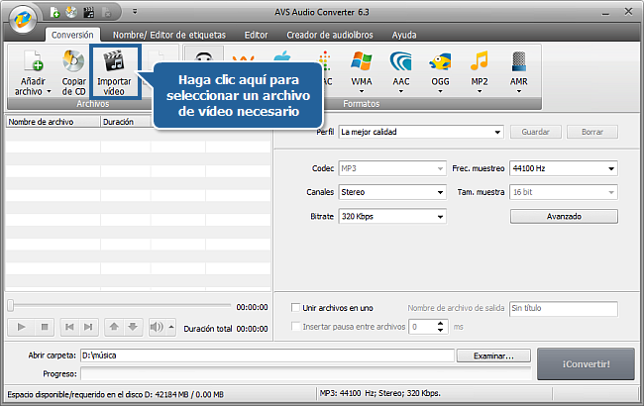Open the Perfil dropdown
Viewport: 644px width, 406px height.
pyautogui.click(x=420, y=131)
